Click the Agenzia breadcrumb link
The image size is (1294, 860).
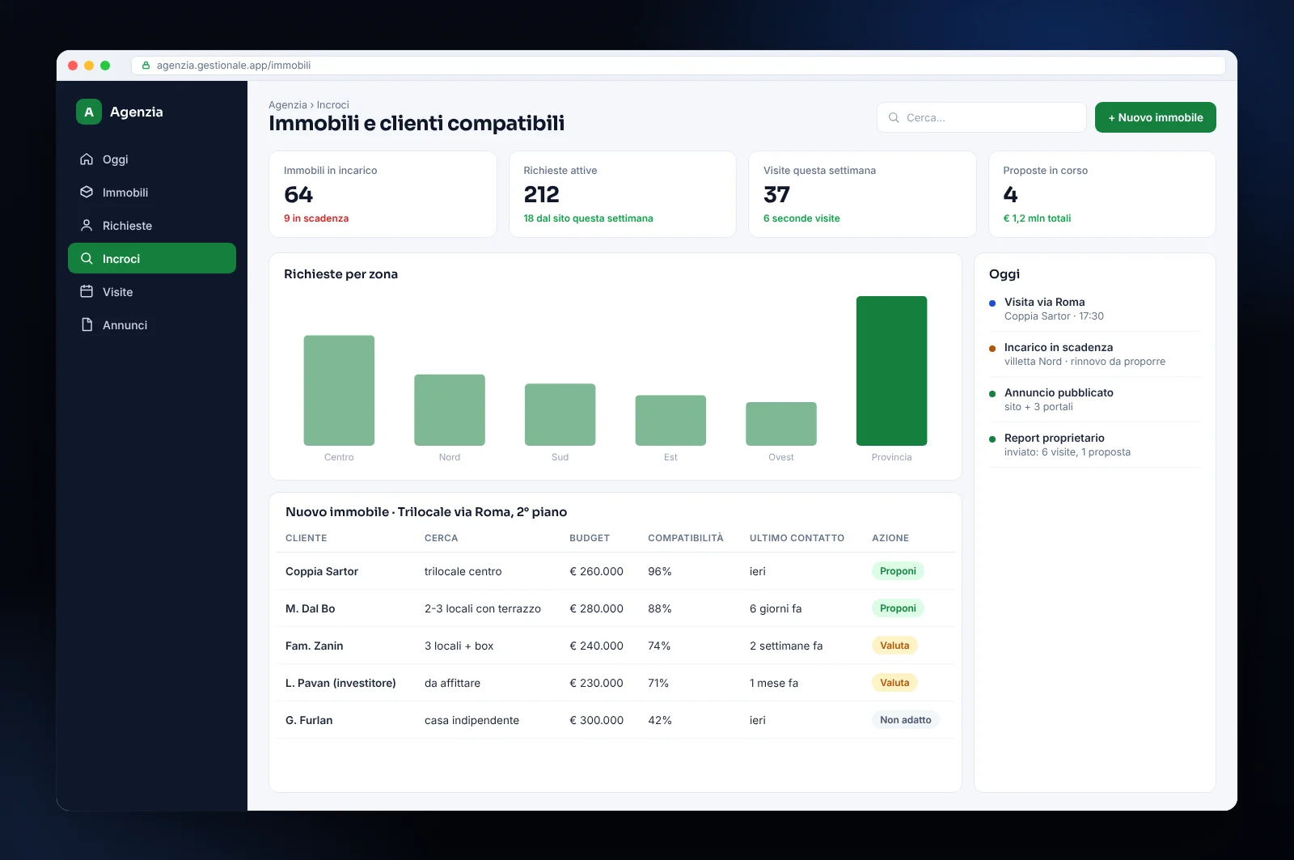click(287, 105)
